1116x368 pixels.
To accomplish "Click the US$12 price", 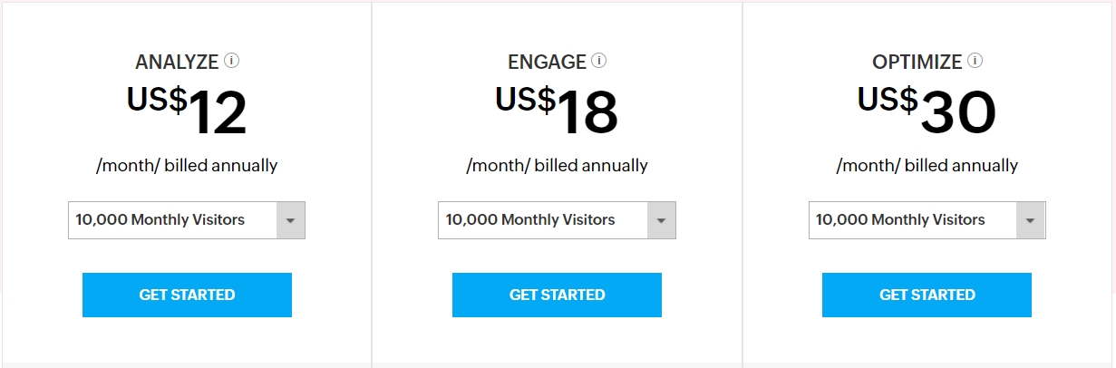I will (x=187, y=111).
